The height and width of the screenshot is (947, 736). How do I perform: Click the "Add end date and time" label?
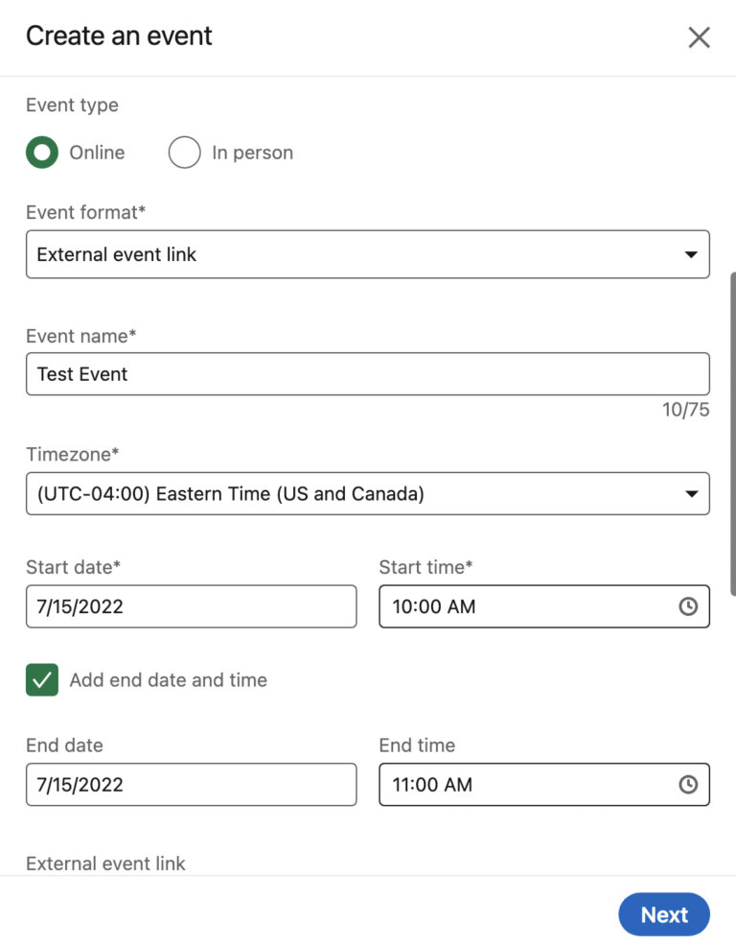168,680
